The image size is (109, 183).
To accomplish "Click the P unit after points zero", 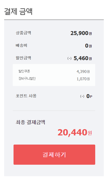I will (91, 97).
